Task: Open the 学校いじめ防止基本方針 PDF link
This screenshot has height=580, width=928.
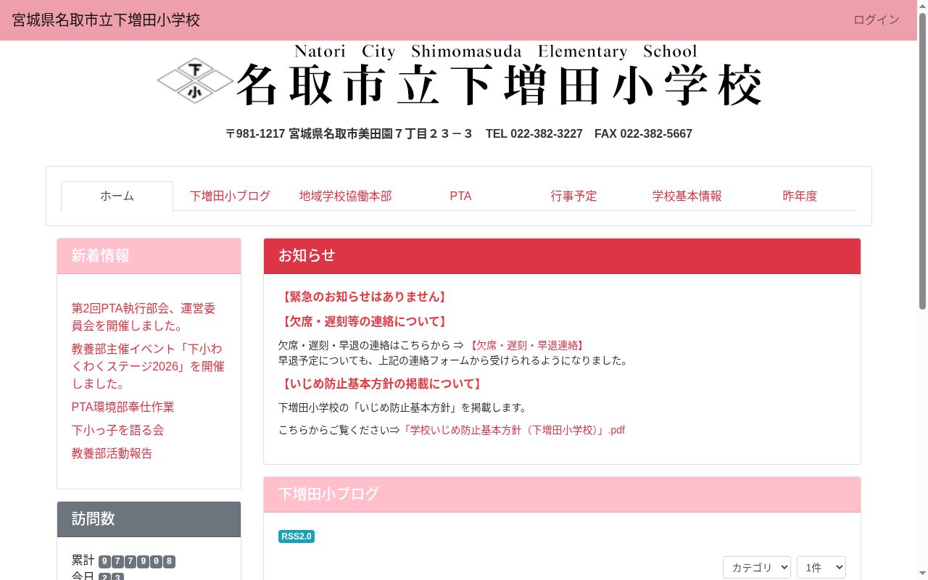Action: [x=513, y=430]
